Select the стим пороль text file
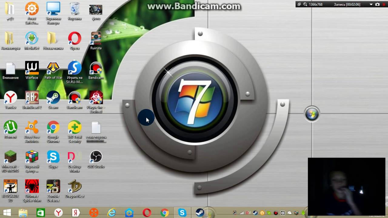Image resolution: width=388 pixels, height=218 pixels. [x=96, y=132]
